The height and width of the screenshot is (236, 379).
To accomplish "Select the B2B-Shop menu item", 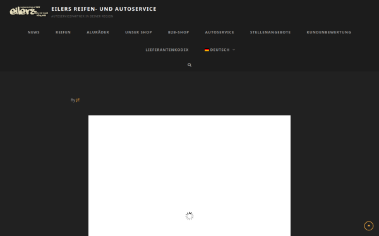I will pos(179,32).
